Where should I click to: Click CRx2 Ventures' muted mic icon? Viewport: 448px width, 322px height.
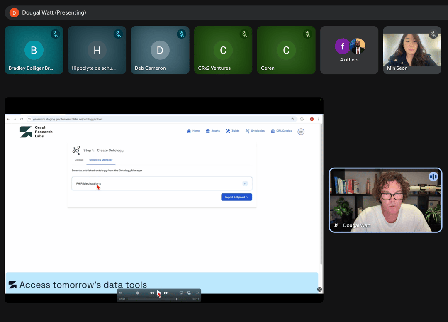pos(244,34)
